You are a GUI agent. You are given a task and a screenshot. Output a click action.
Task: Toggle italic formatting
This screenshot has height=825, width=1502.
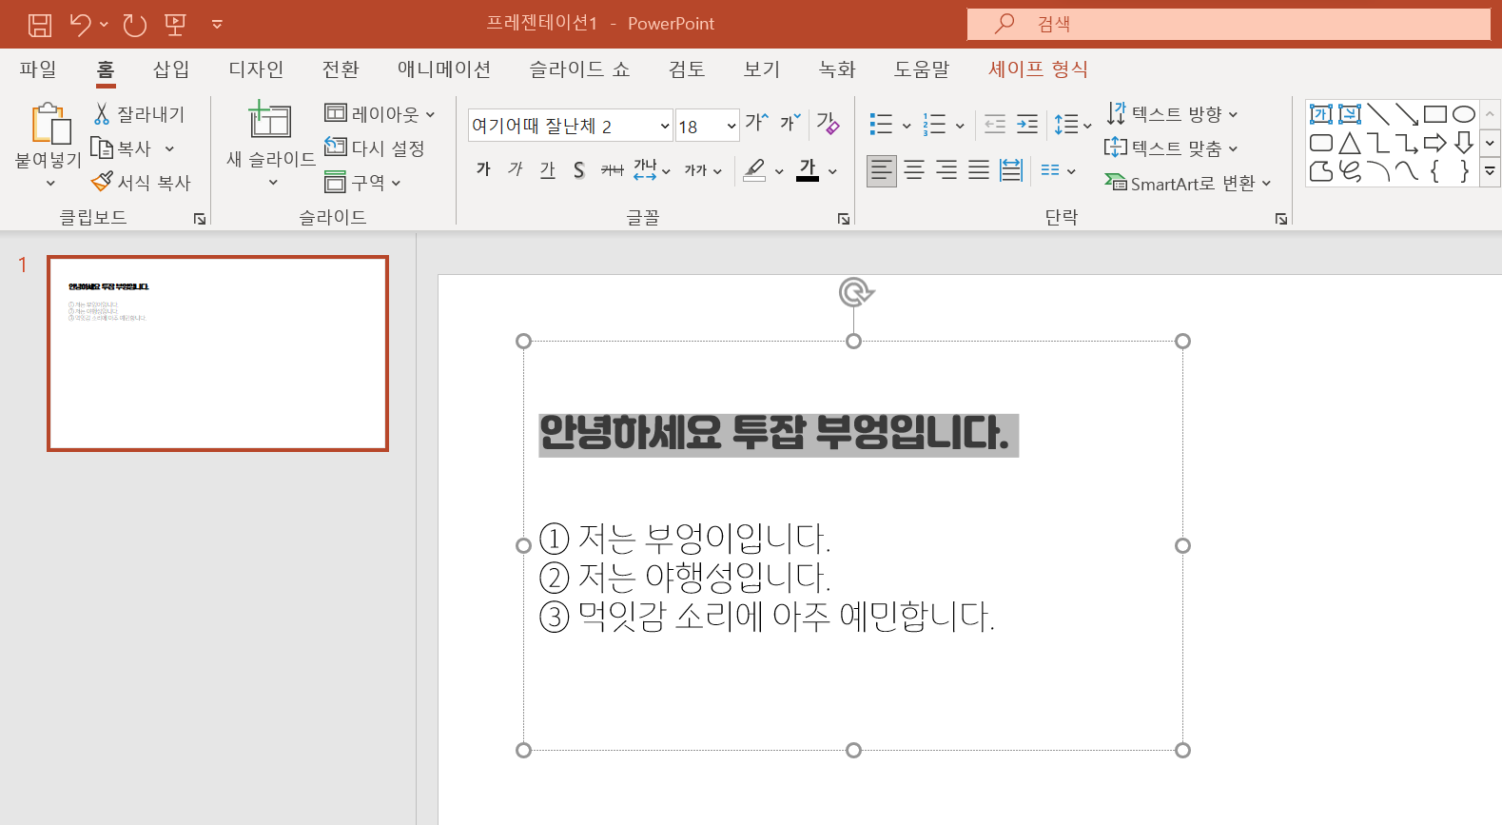click(x=516, y=169)
